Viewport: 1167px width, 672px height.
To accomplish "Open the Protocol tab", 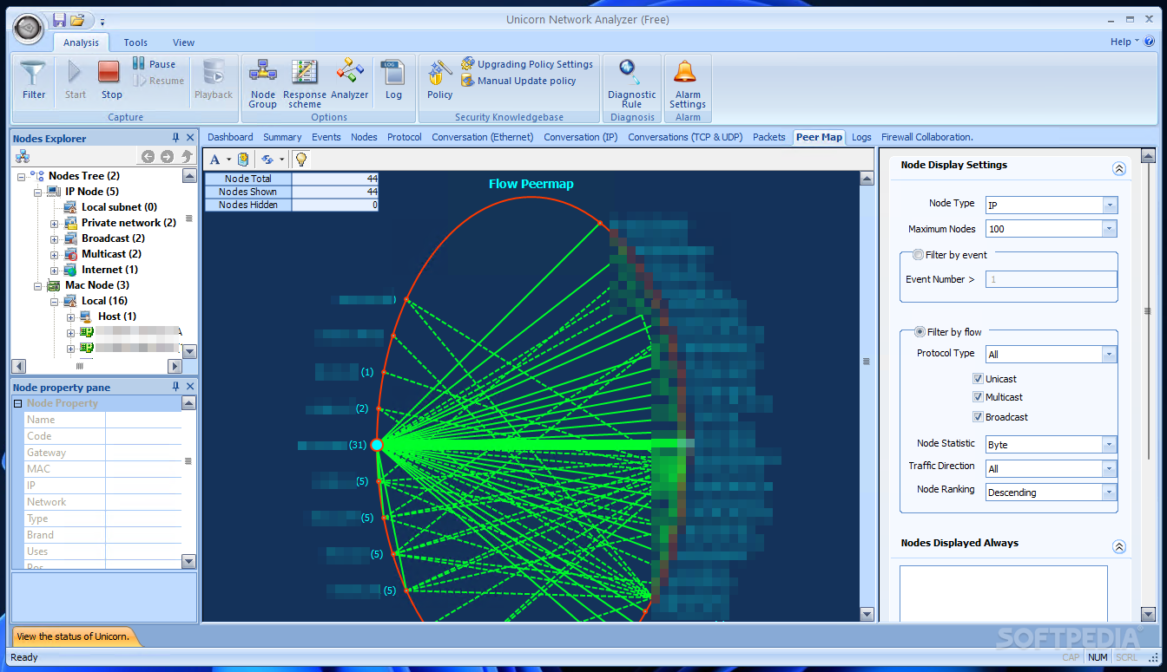I will pyautogui.click(x=404, y=137).
